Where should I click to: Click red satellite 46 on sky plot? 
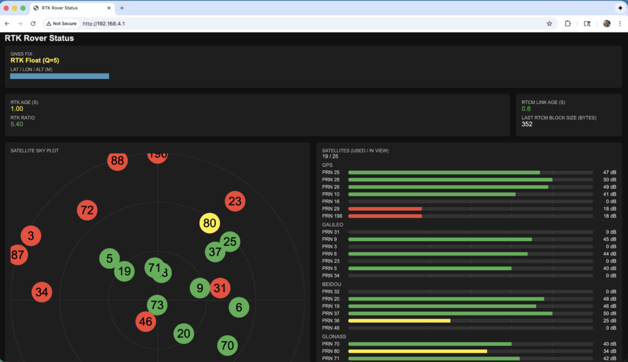click(x=145, y=321)
